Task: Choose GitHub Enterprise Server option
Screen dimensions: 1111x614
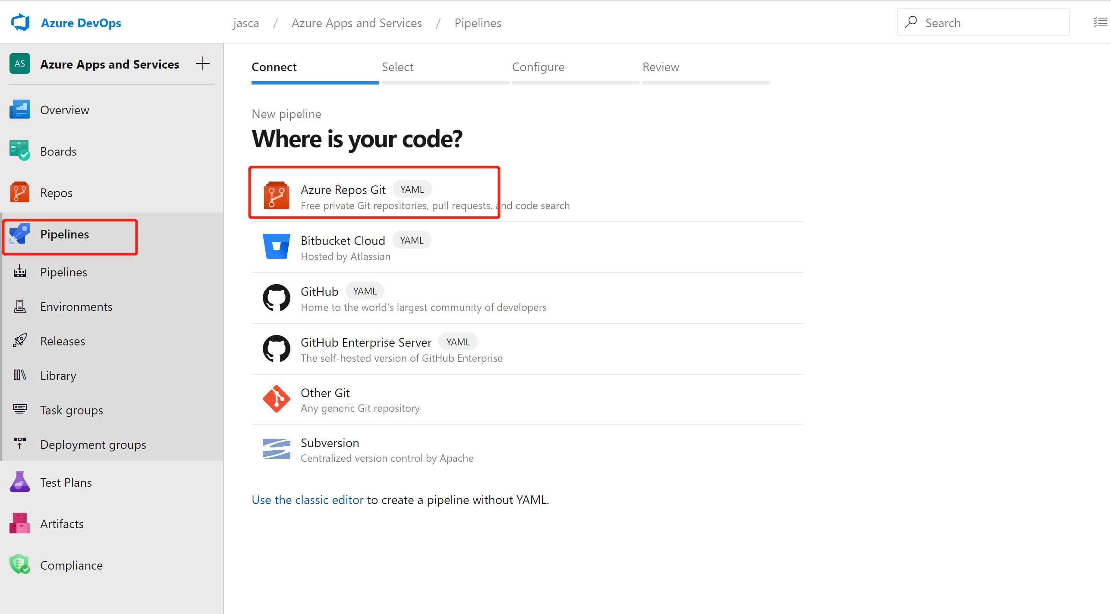Action: [x=527, y=349]
